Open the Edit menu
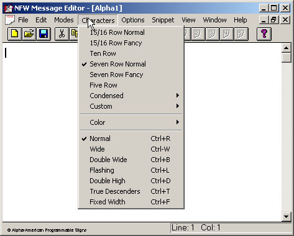Image resolution: width=294 pixels, height=236 pixels. coord(41,20)
